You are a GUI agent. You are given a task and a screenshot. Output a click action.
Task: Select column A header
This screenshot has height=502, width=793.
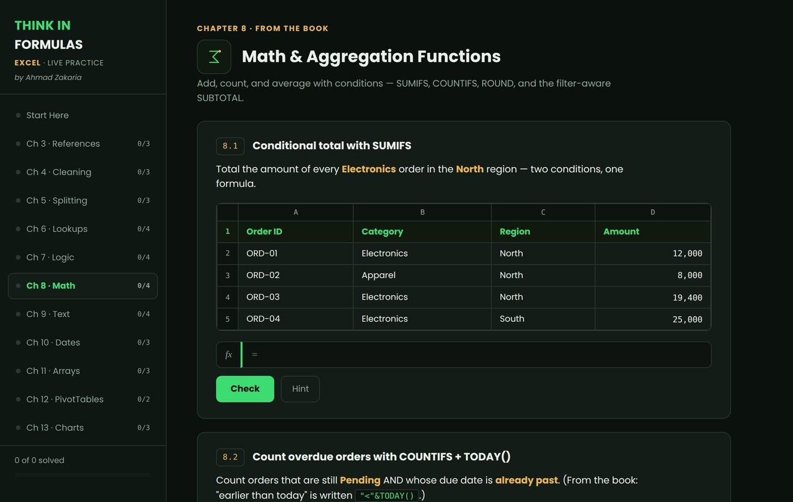[x=296, y=212]
